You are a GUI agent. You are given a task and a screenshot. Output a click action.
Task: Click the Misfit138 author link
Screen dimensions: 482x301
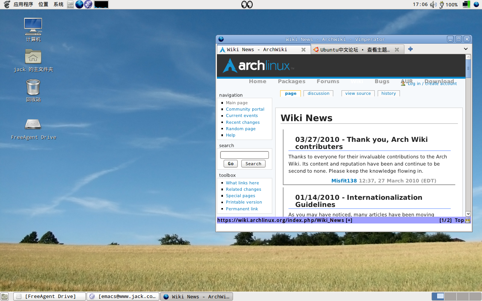point(344,181)
